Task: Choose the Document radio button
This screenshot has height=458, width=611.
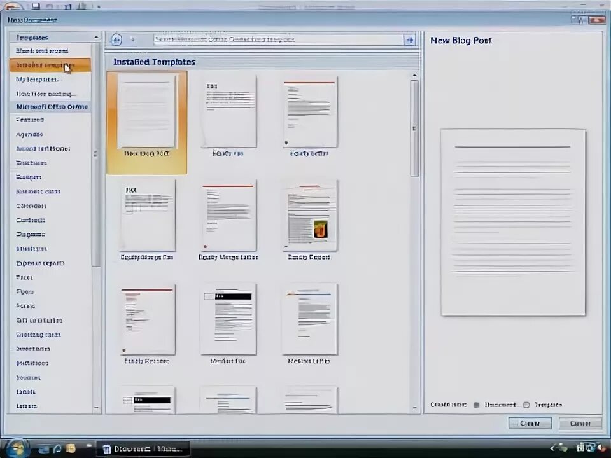Action: 476,405
